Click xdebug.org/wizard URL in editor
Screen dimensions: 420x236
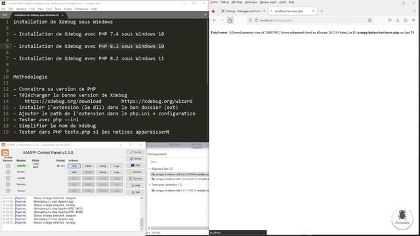point(157,102)
